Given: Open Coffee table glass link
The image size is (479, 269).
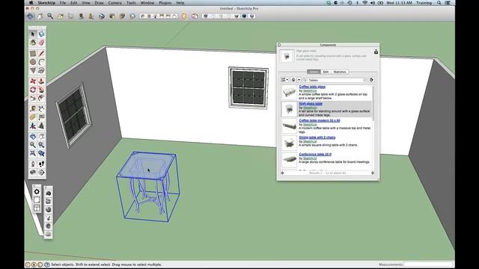Looking at the screenshot, I should pos(312,87).
